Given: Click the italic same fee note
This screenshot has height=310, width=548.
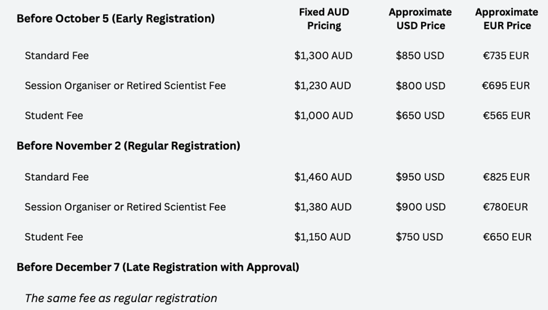Looking at the screenshot, I should point(121,298).
